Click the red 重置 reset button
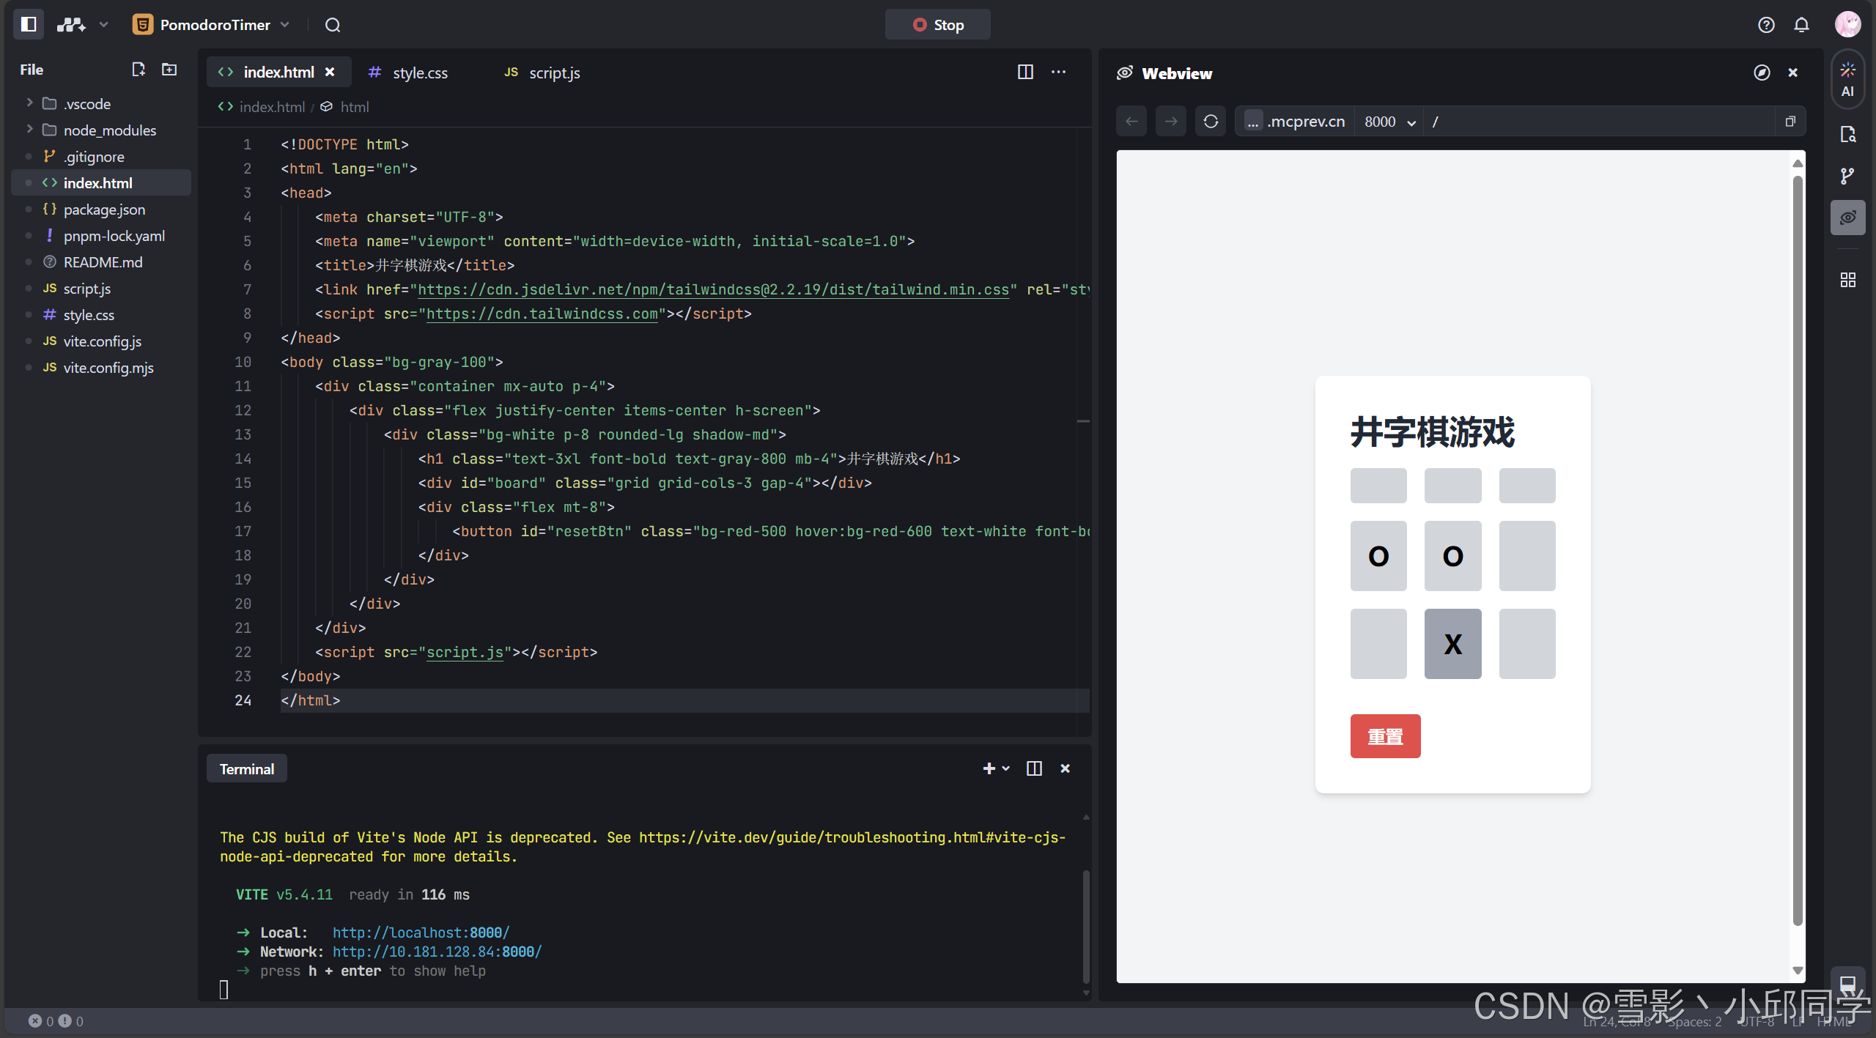Screen dimensions: 1876x1038 tap(1385, 736)
